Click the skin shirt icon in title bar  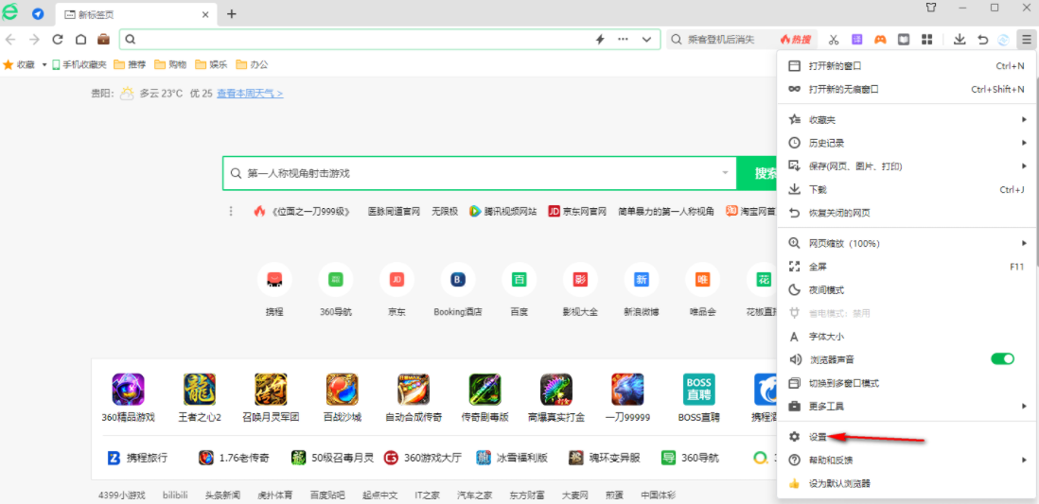[932, 8]
